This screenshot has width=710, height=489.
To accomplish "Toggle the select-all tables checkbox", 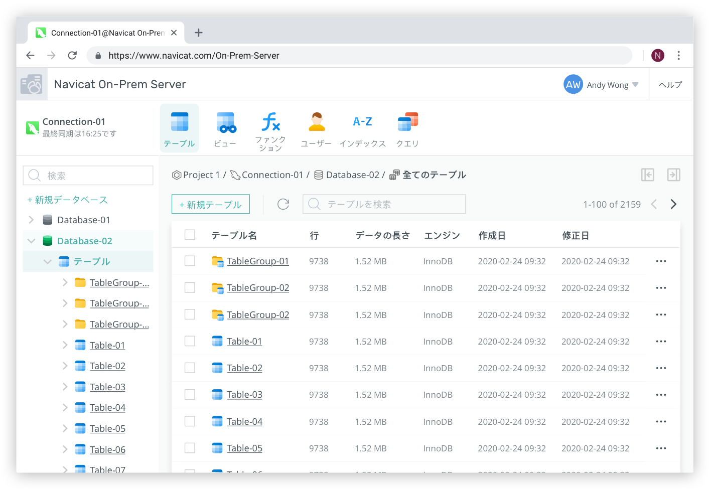I will 190,235.
